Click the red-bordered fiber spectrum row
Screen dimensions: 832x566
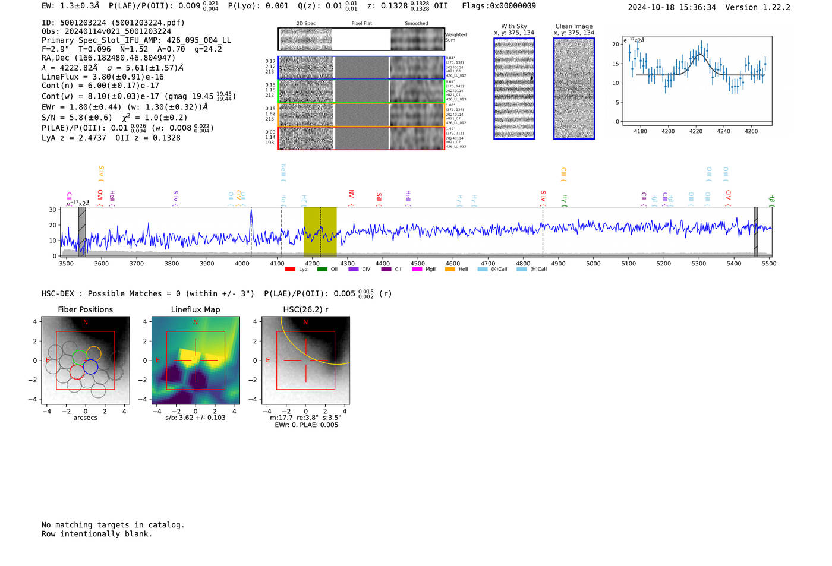pyautogui.click(x=361, y=138)
